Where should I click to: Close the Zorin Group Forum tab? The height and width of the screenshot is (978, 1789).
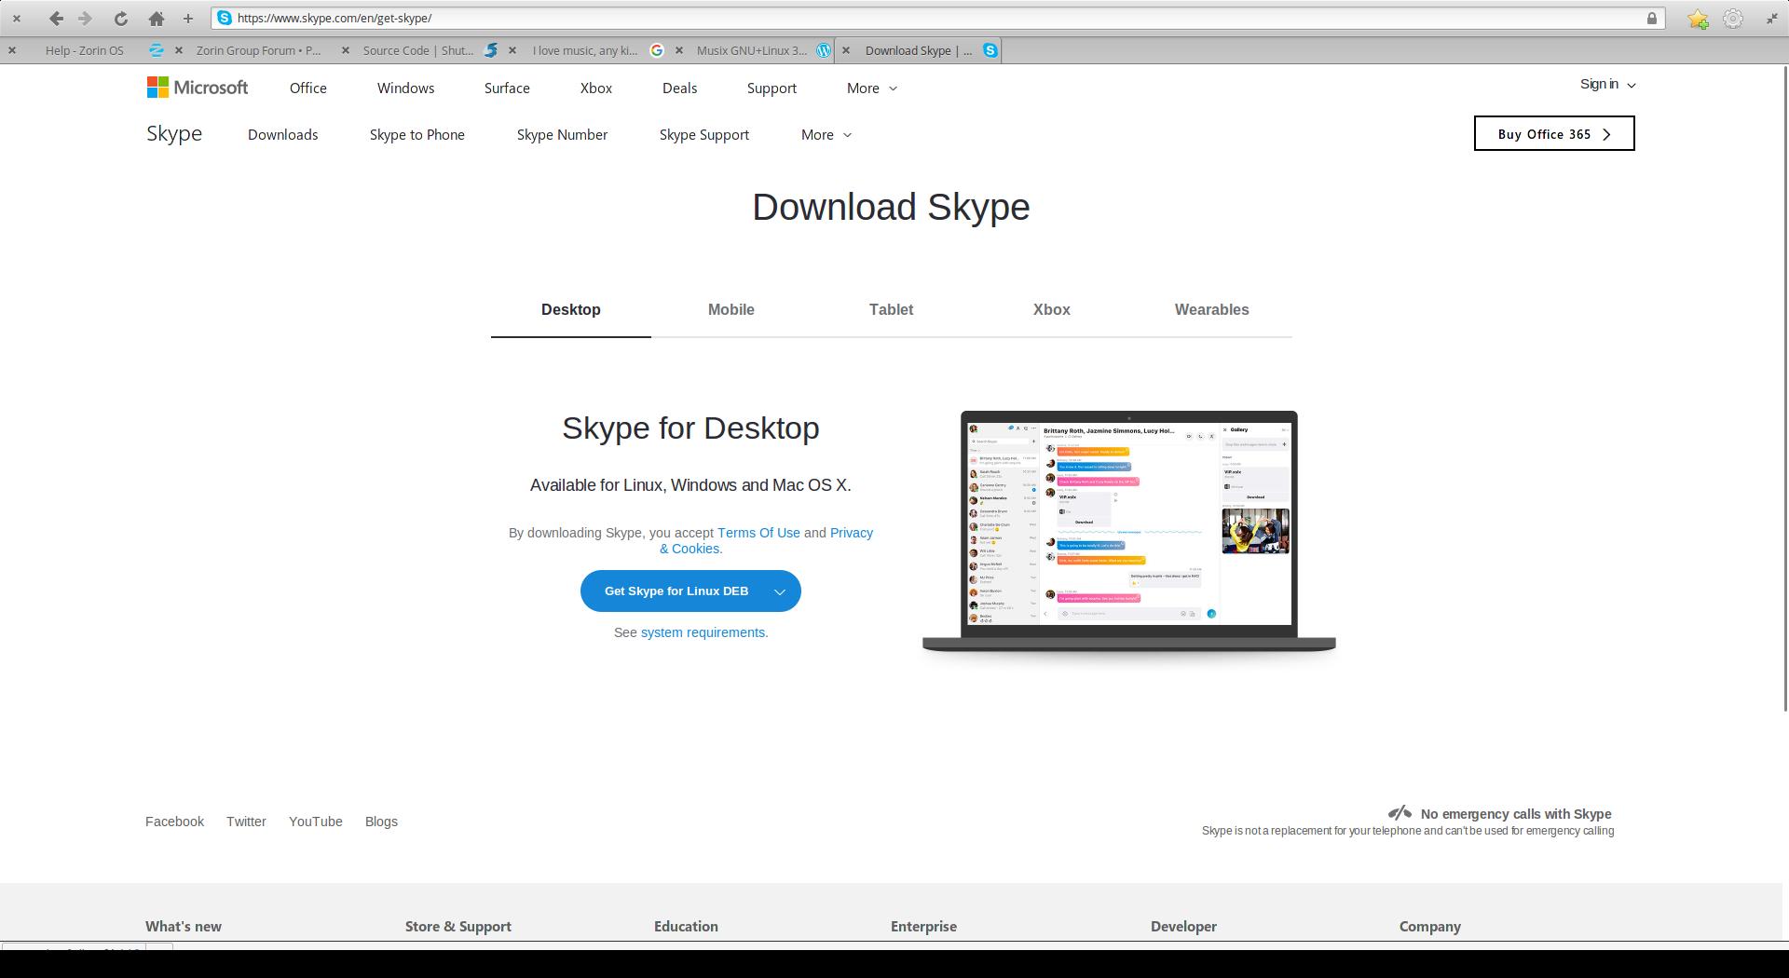point(179,50)
